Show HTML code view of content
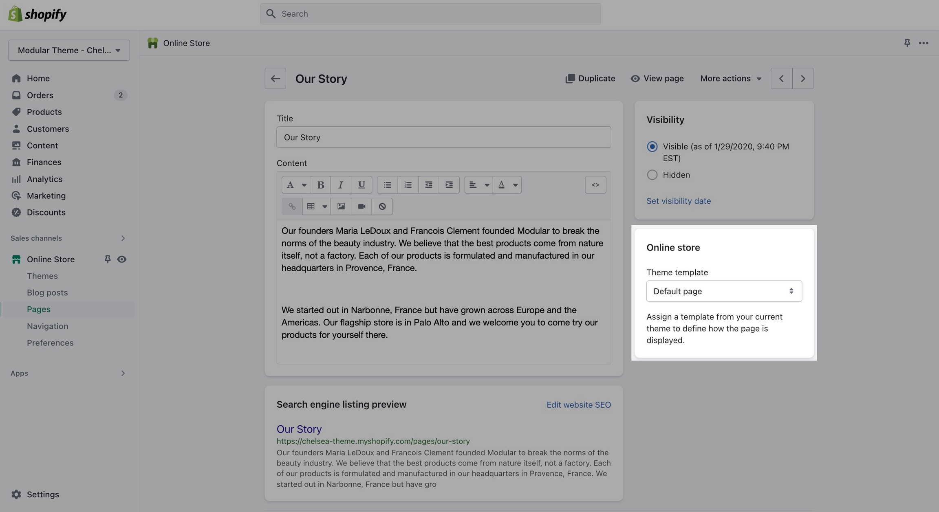This screenshot has width=939, height=512. pyautogui.click(x=595, y=185)
